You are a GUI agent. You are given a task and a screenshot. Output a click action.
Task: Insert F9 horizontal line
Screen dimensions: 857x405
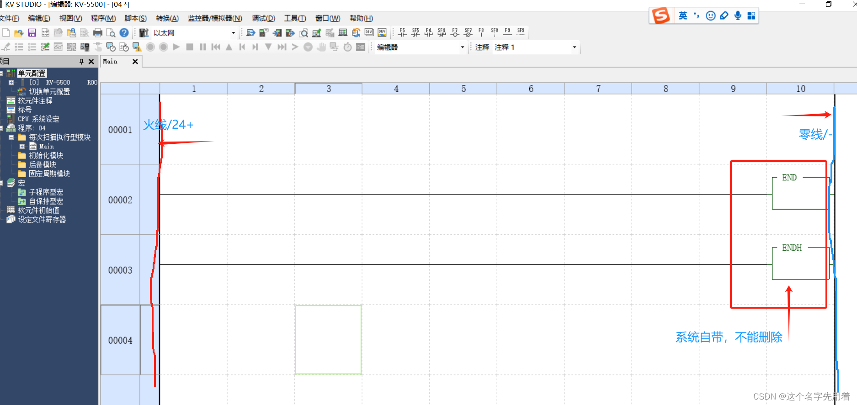pos(507,32)
